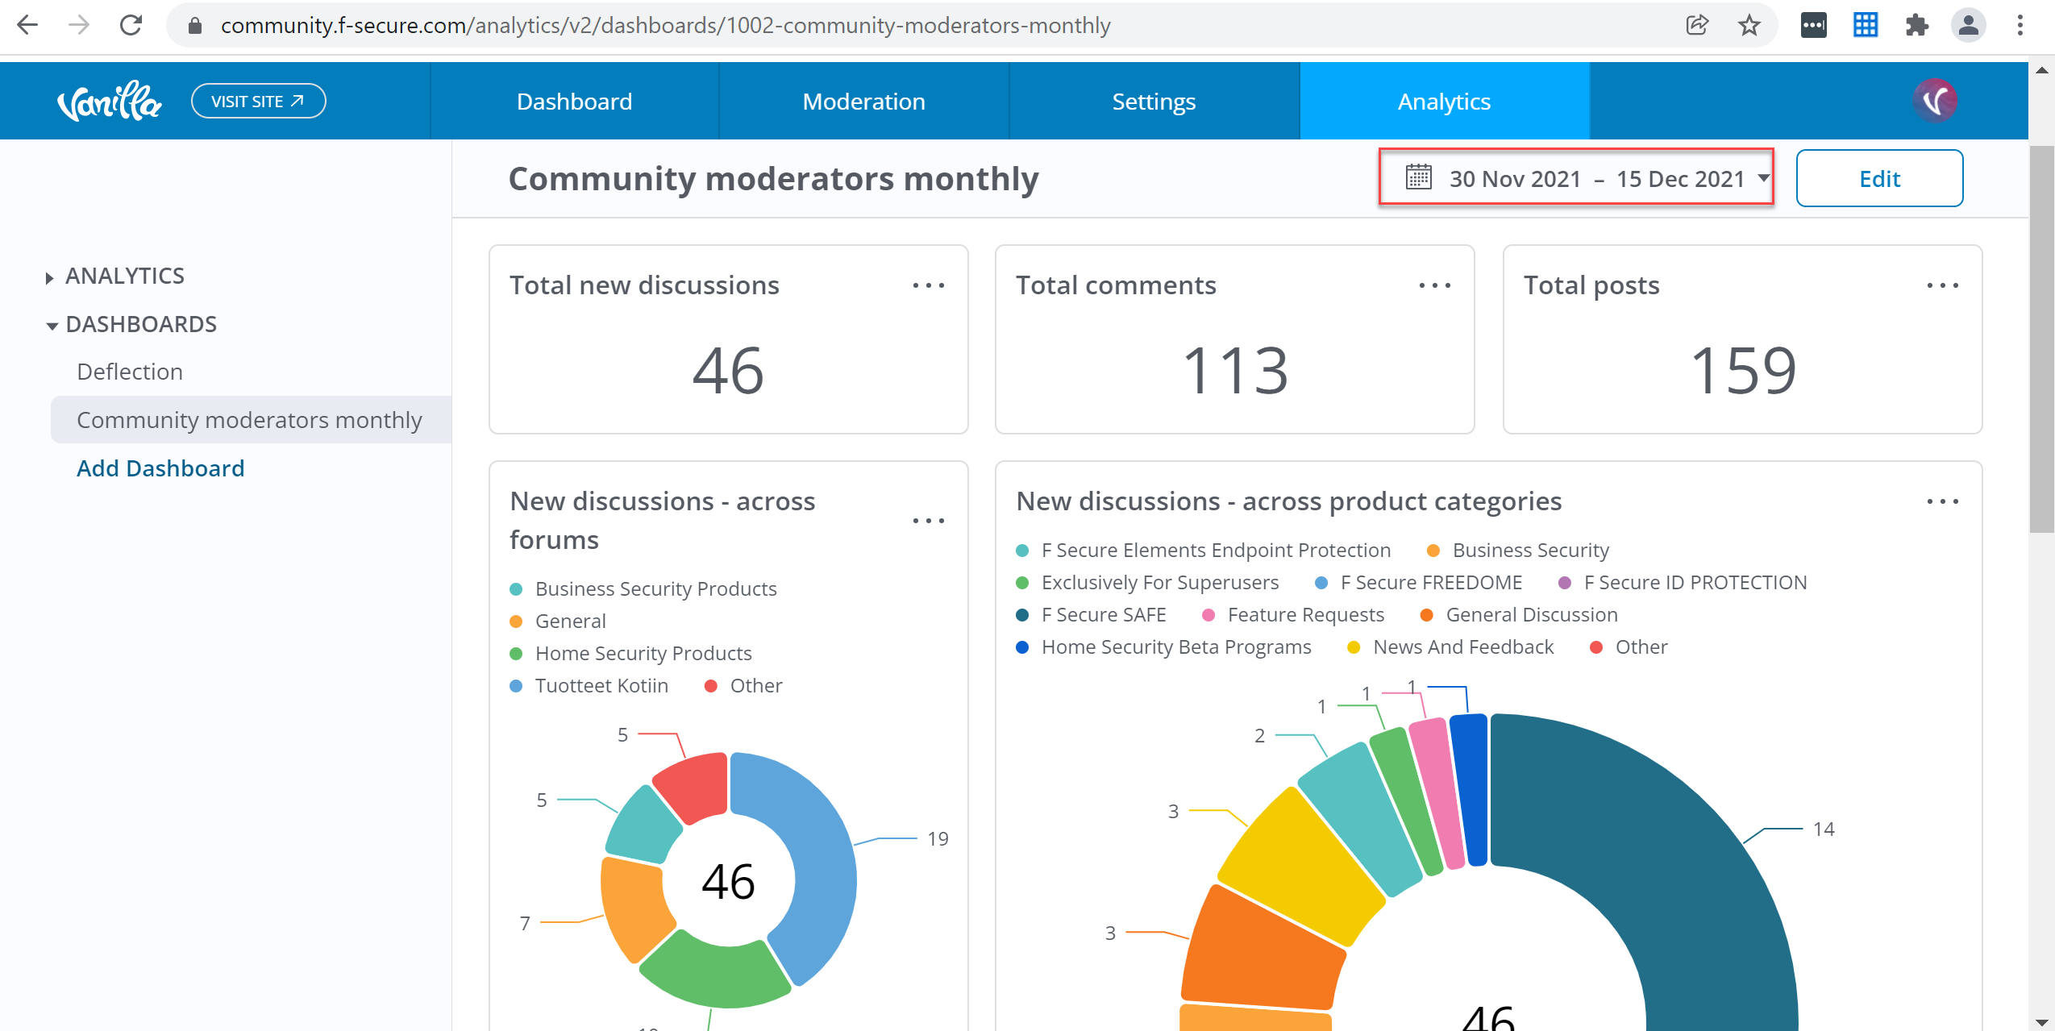Screen dimensions: 2055x1031
Task: Open the Settings tab
Action: point(1153,102)
